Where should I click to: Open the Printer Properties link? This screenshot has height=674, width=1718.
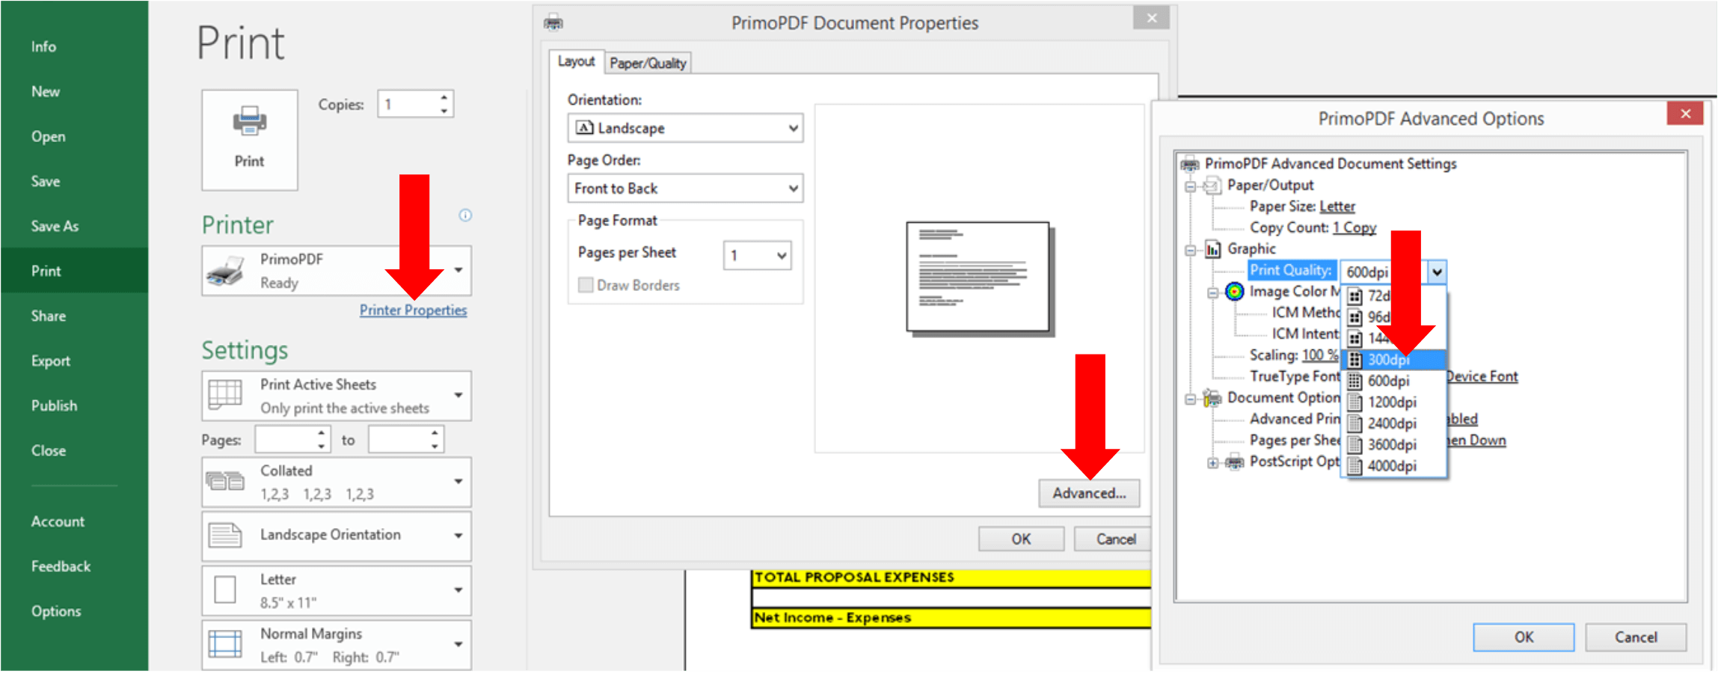click(413, 310)
